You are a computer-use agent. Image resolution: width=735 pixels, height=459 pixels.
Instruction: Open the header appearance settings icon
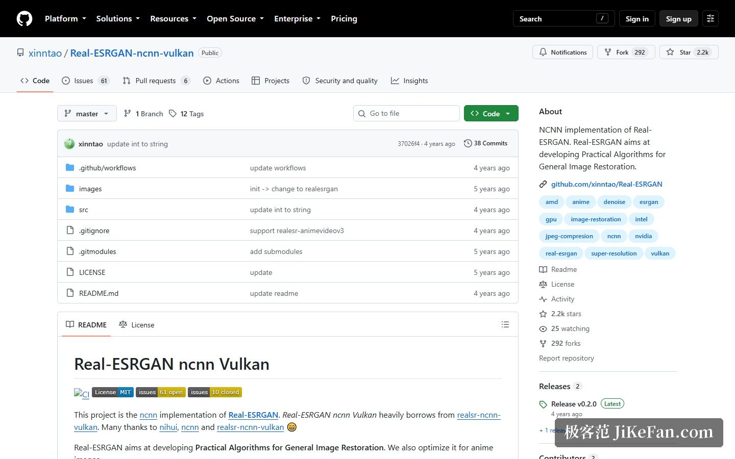pyautogui.click(x=710, y=19)
